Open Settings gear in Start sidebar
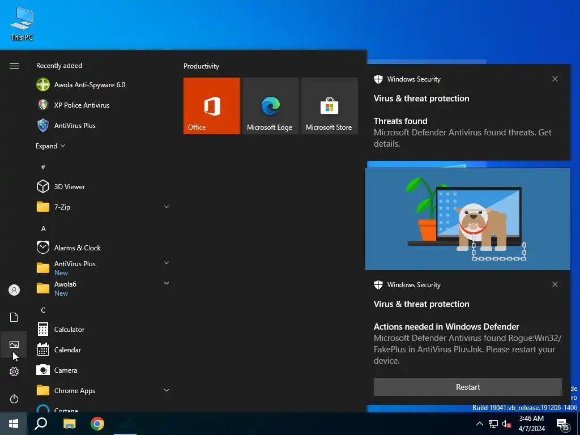The width and height of the screenshot is (580, 435). click(14, 372)
